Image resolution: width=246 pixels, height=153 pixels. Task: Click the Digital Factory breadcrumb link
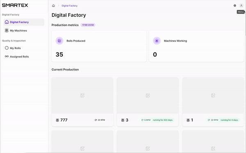(x=70, y=6)
